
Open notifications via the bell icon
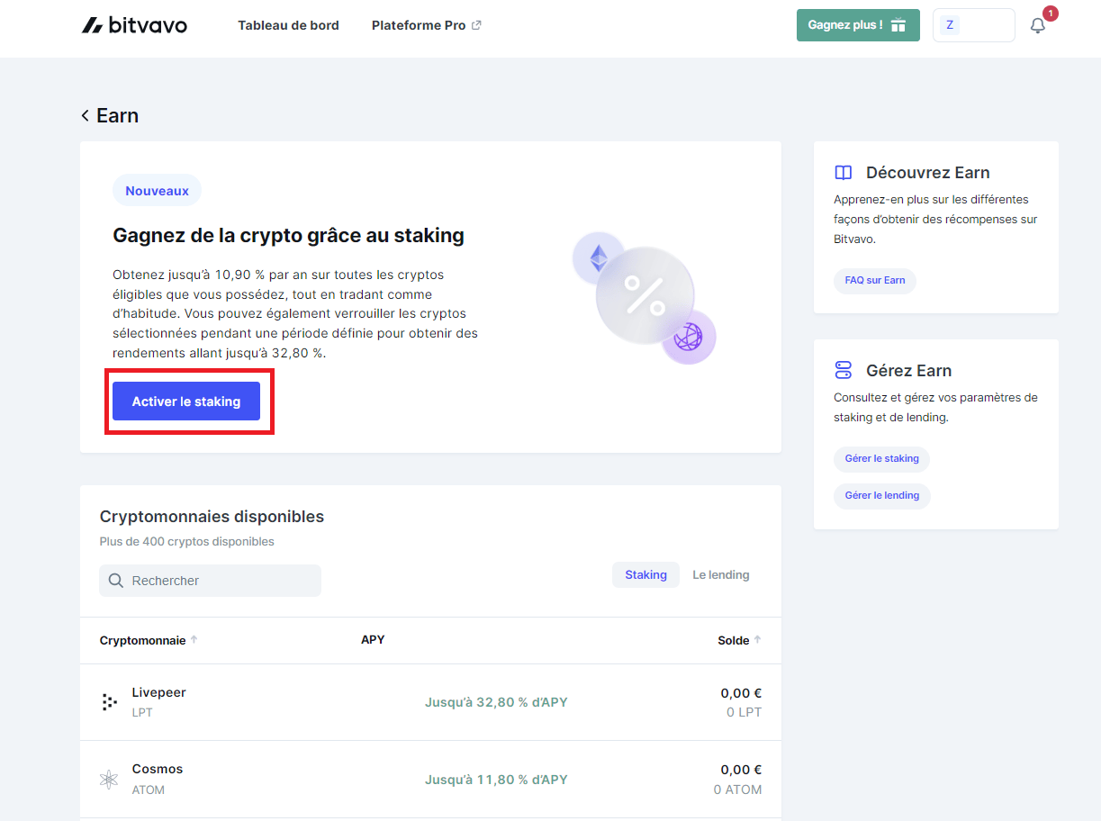[x=1036, y=26]
